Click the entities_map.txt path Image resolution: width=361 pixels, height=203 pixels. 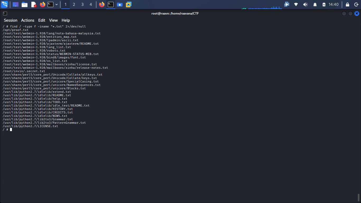coord(40,37)
